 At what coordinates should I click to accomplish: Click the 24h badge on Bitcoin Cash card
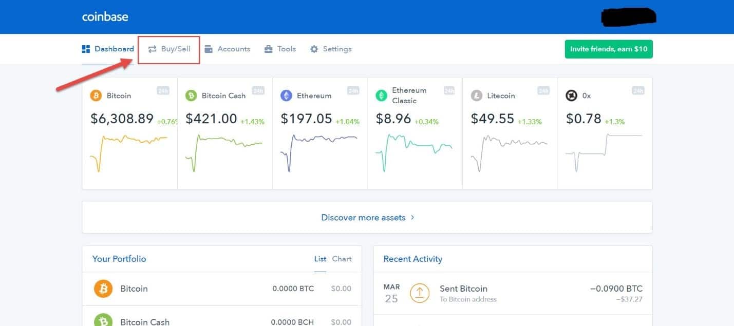(x=258, y=91)
